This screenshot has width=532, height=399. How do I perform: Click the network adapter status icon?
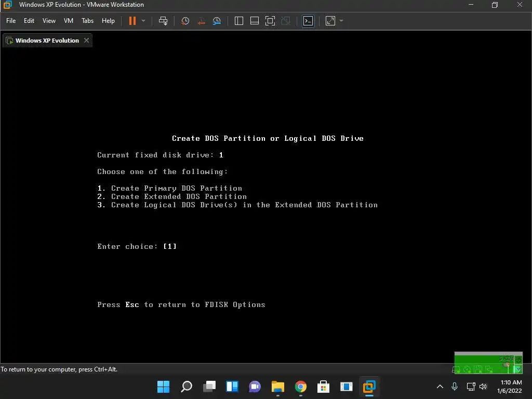coord(489,369)
